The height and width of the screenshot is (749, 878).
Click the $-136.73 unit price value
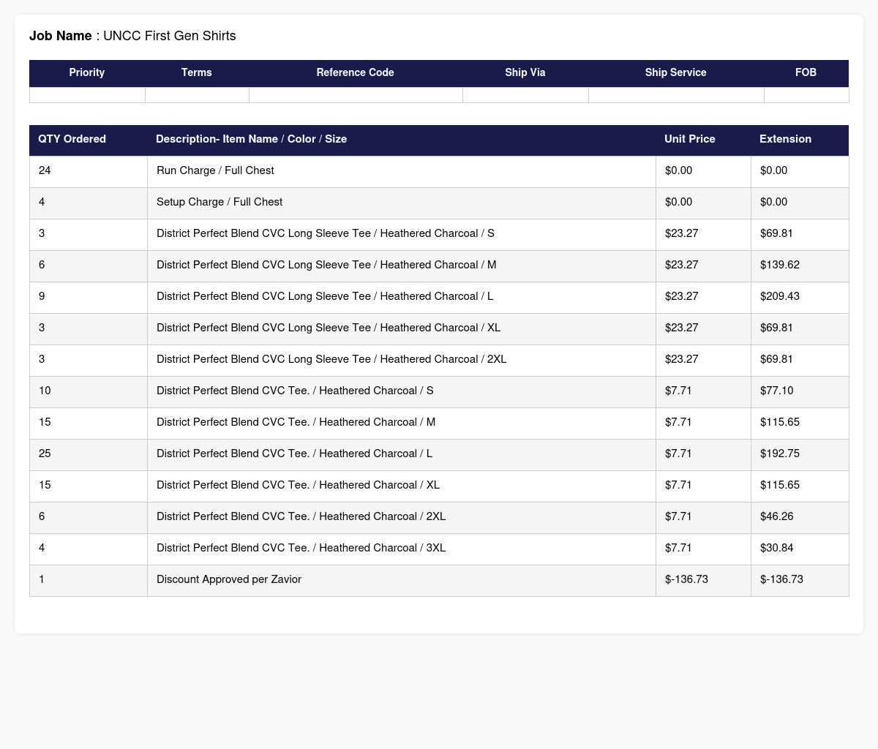click(x=686, y=579)
